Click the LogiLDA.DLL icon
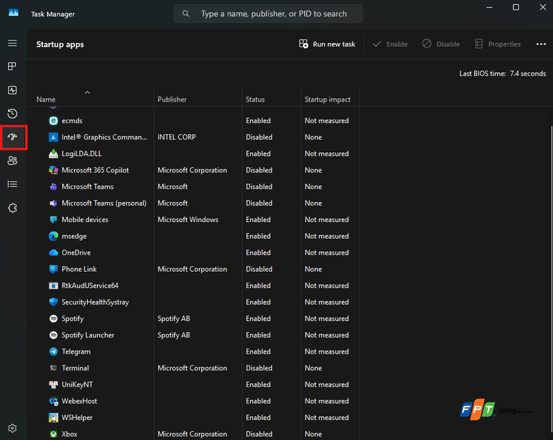 pos(53,154)
